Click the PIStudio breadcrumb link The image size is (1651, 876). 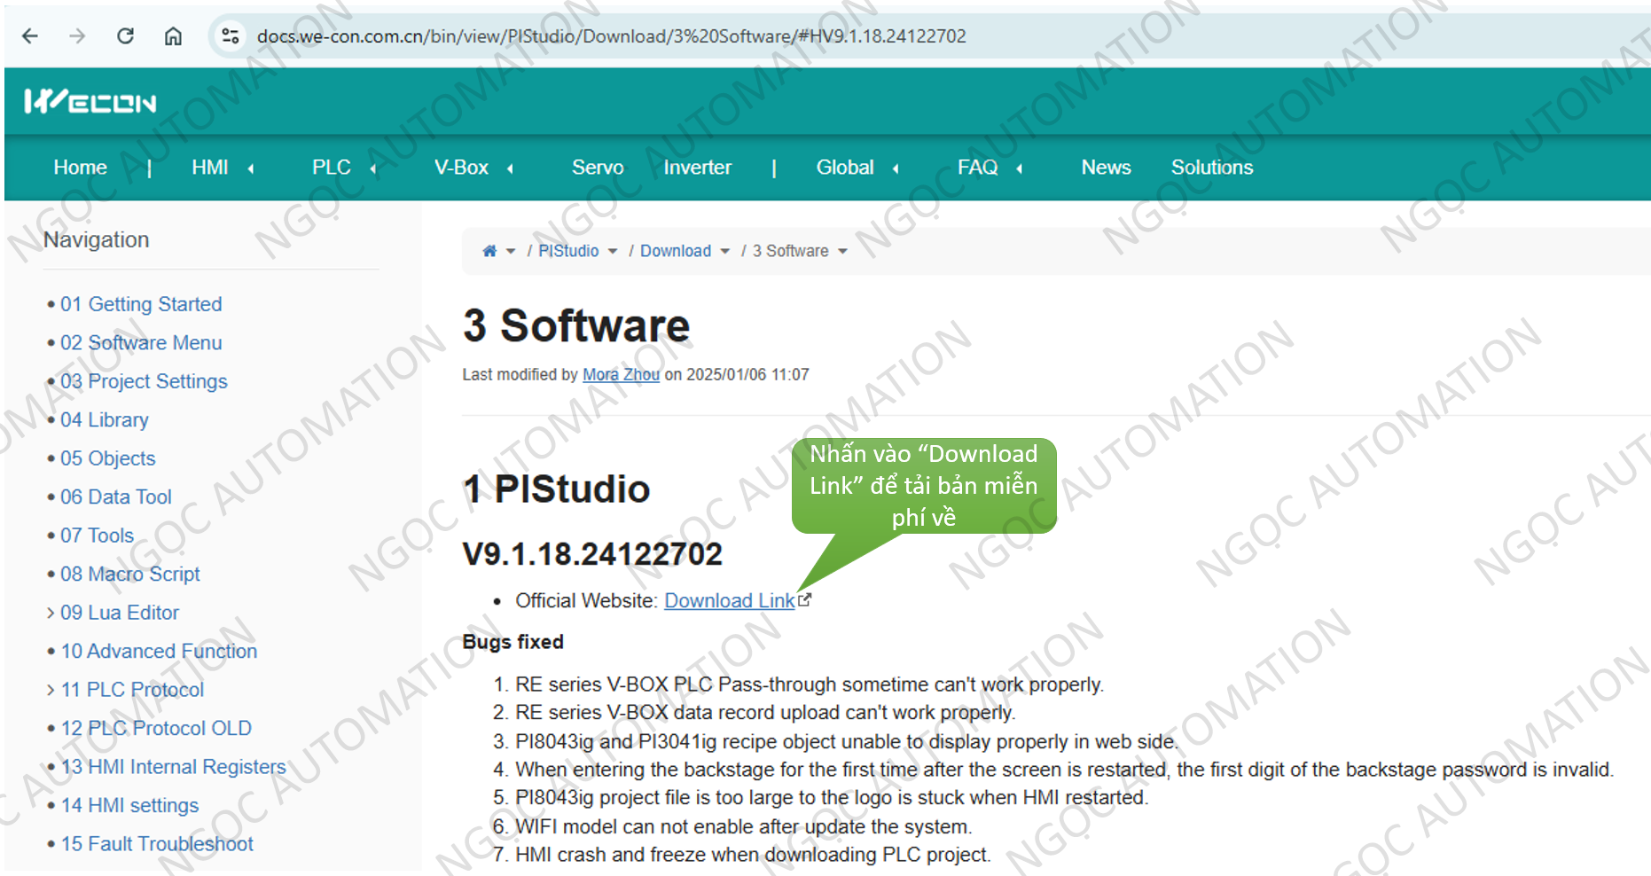568,251
